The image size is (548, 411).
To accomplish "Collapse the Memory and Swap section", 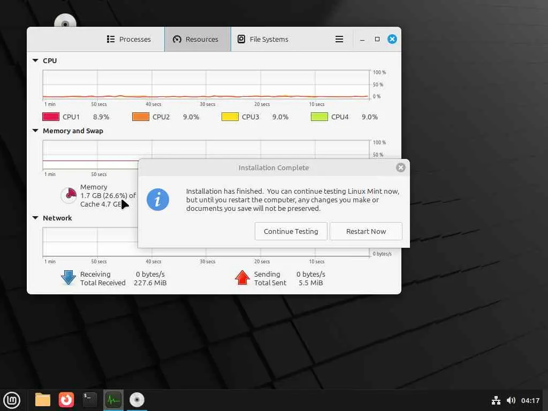I will [35, 131].
